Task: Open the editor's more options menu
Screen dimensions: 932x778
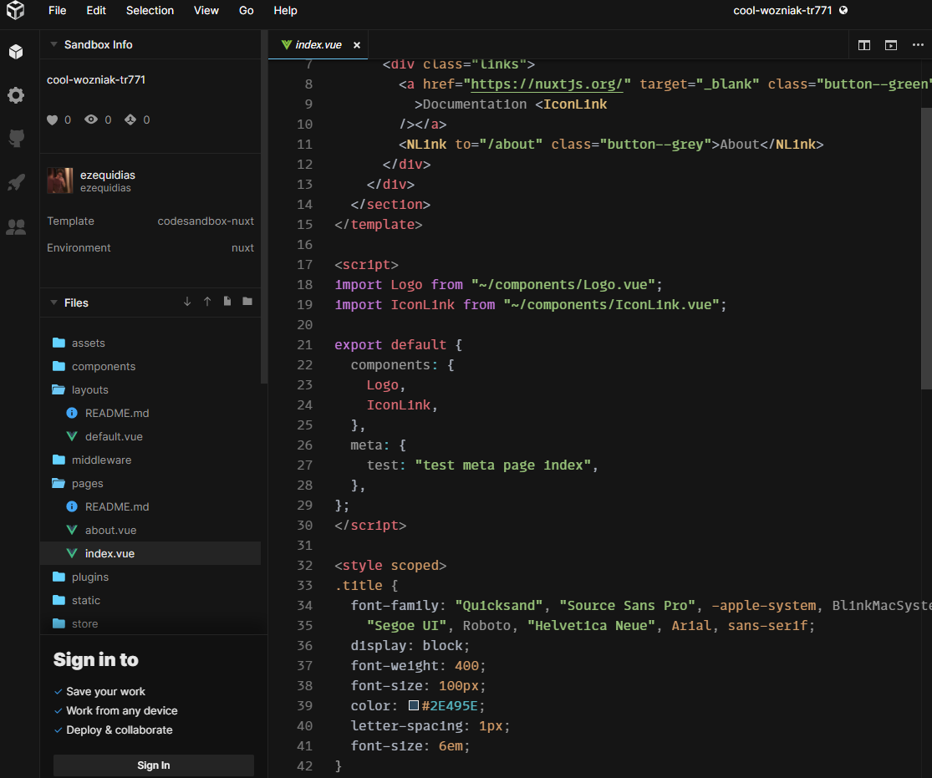Action: point(918,45)
